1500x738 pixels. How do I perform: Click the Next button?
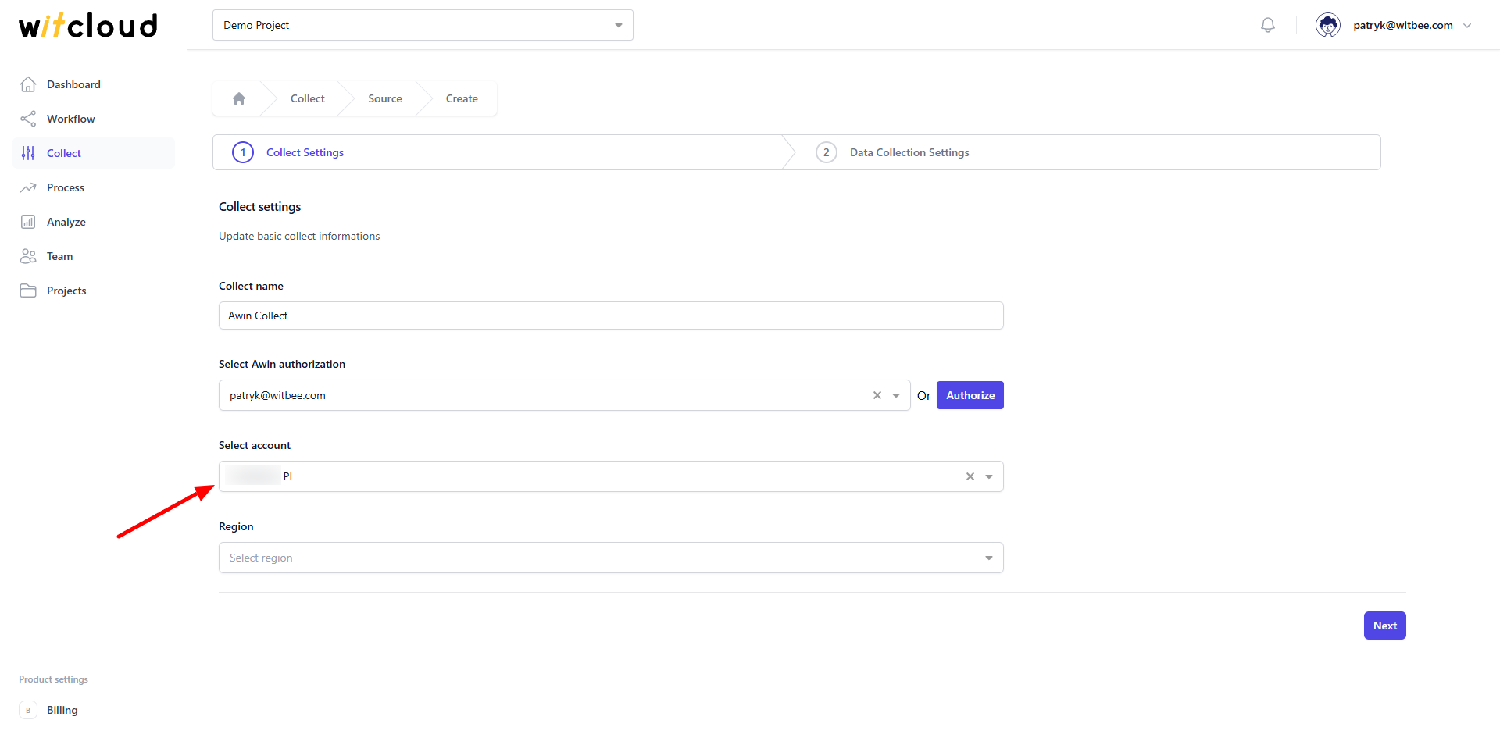pos(1385,626)
